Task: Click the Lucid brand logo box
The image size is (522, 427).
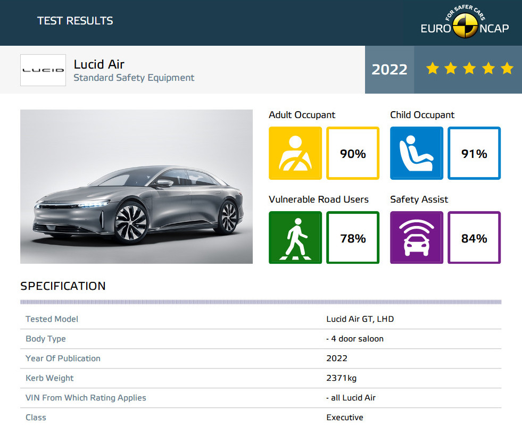Action: pyautogui.click(x=43, y=70)
